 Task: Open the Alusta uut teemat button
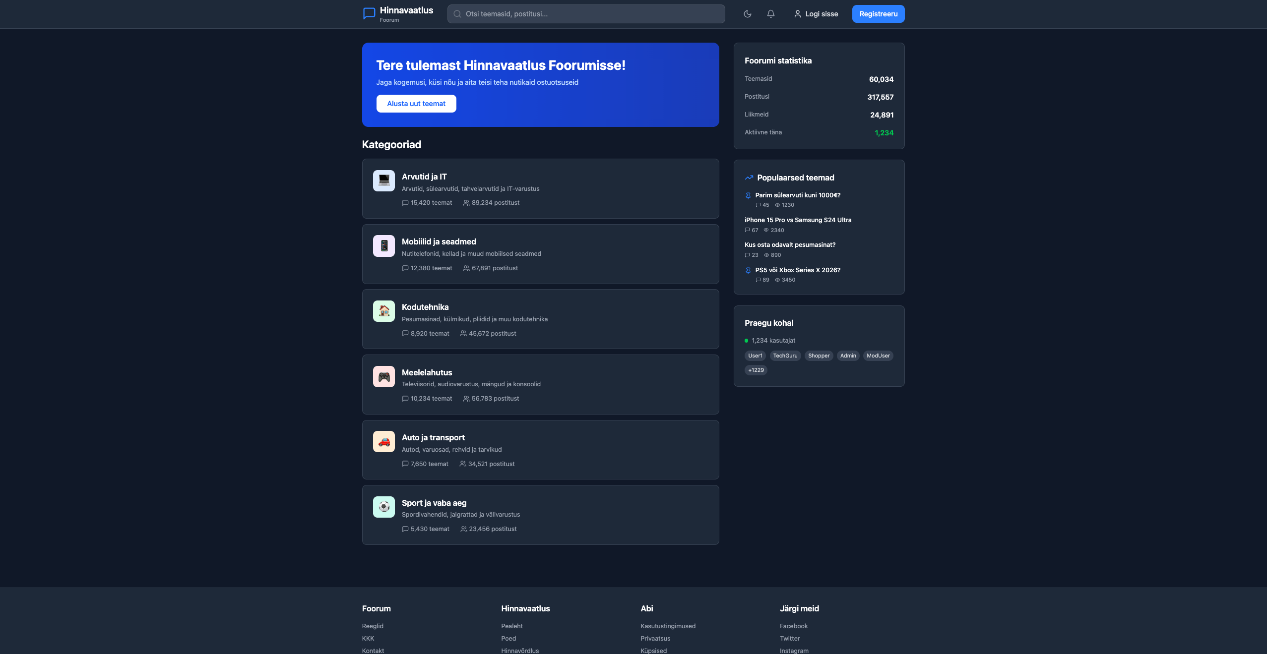click(x=416, y=103)
